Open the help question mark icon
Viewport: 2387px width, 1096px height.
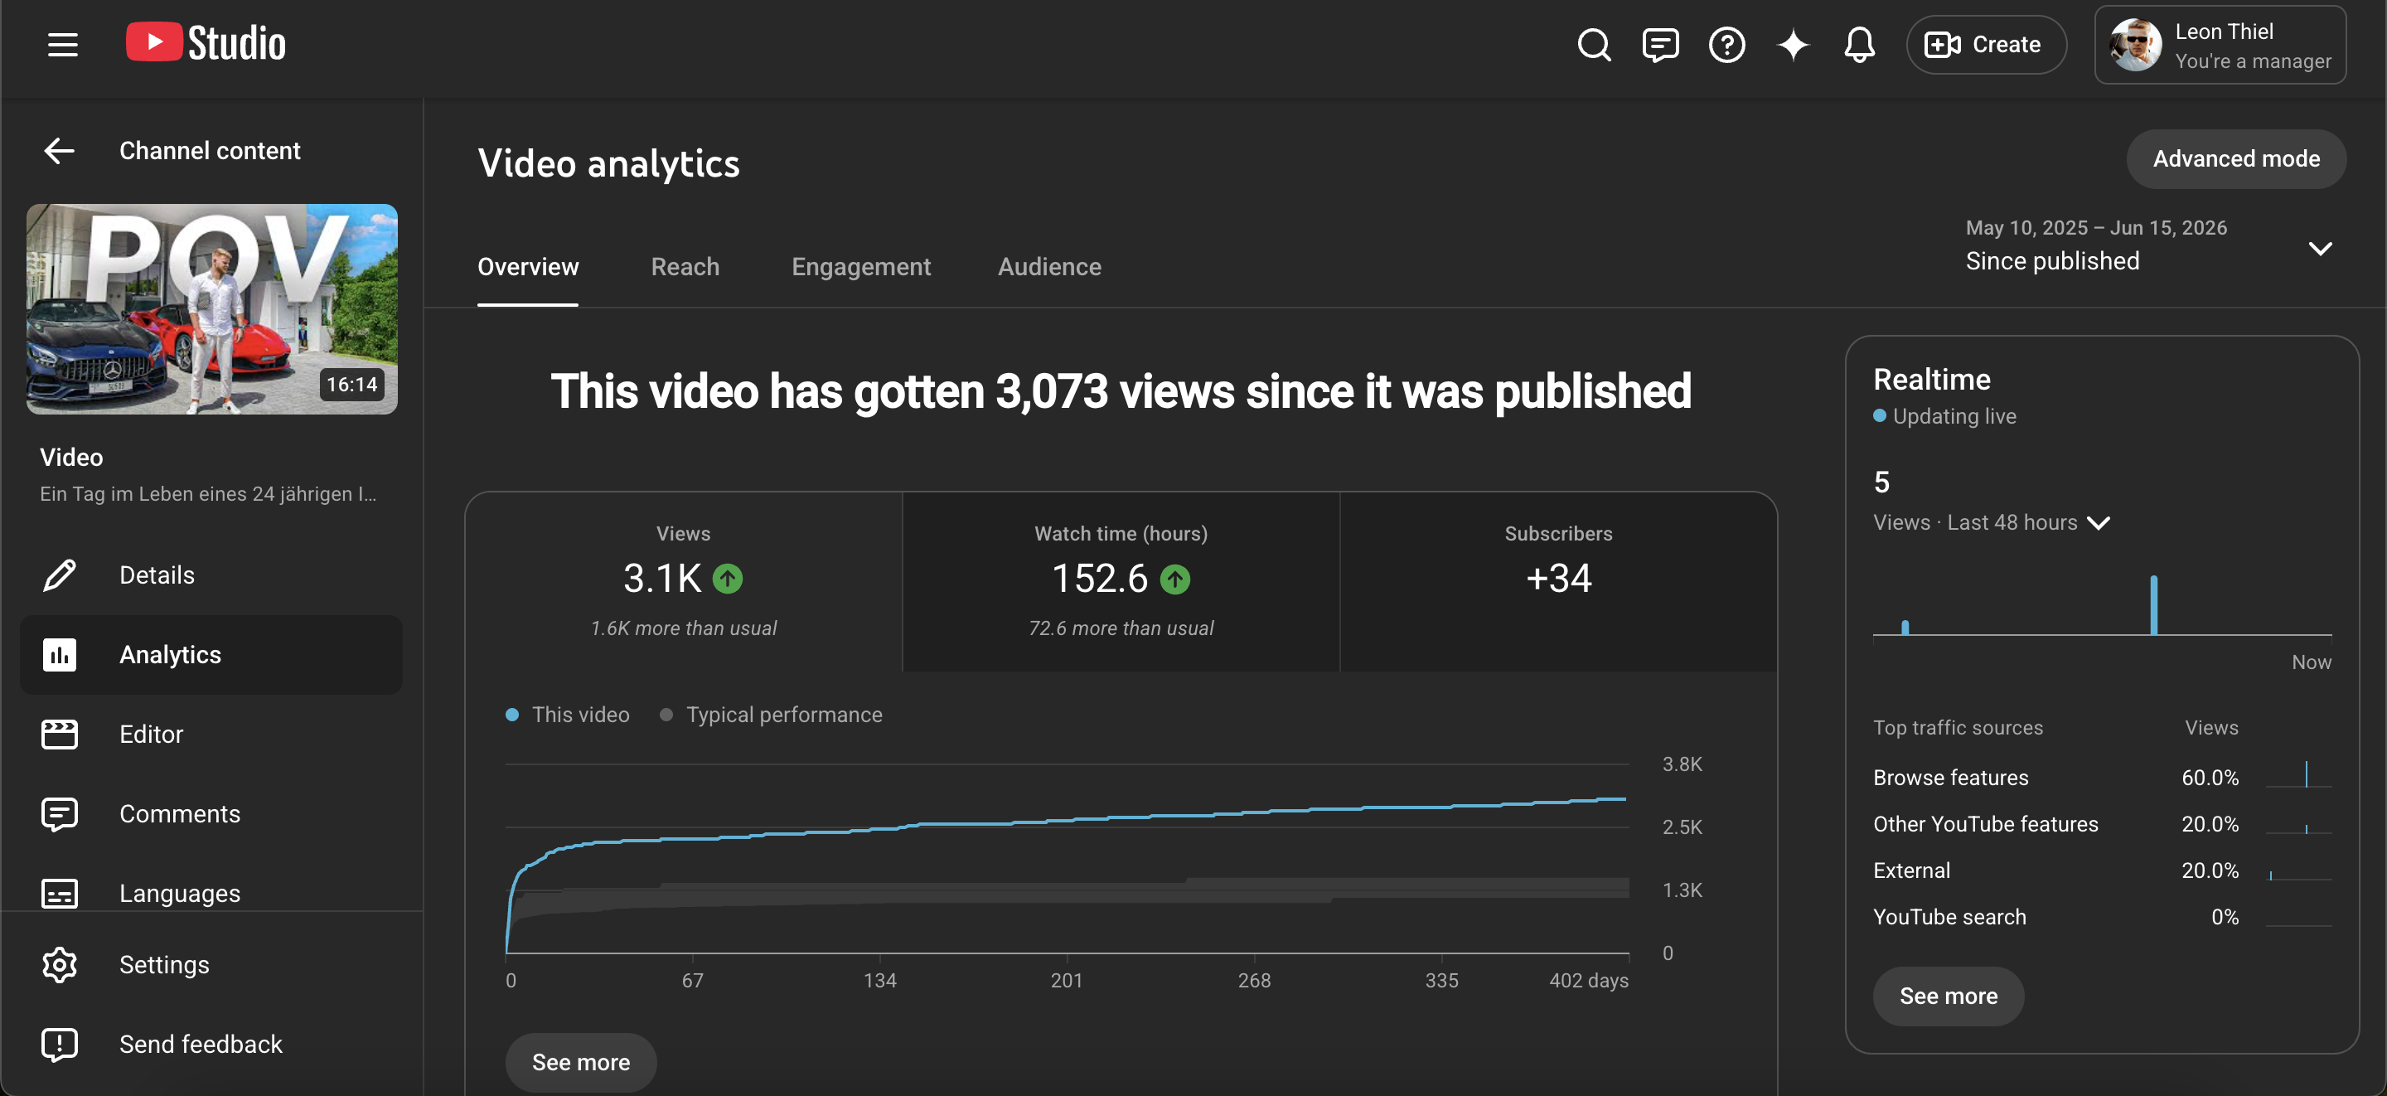1726,45
